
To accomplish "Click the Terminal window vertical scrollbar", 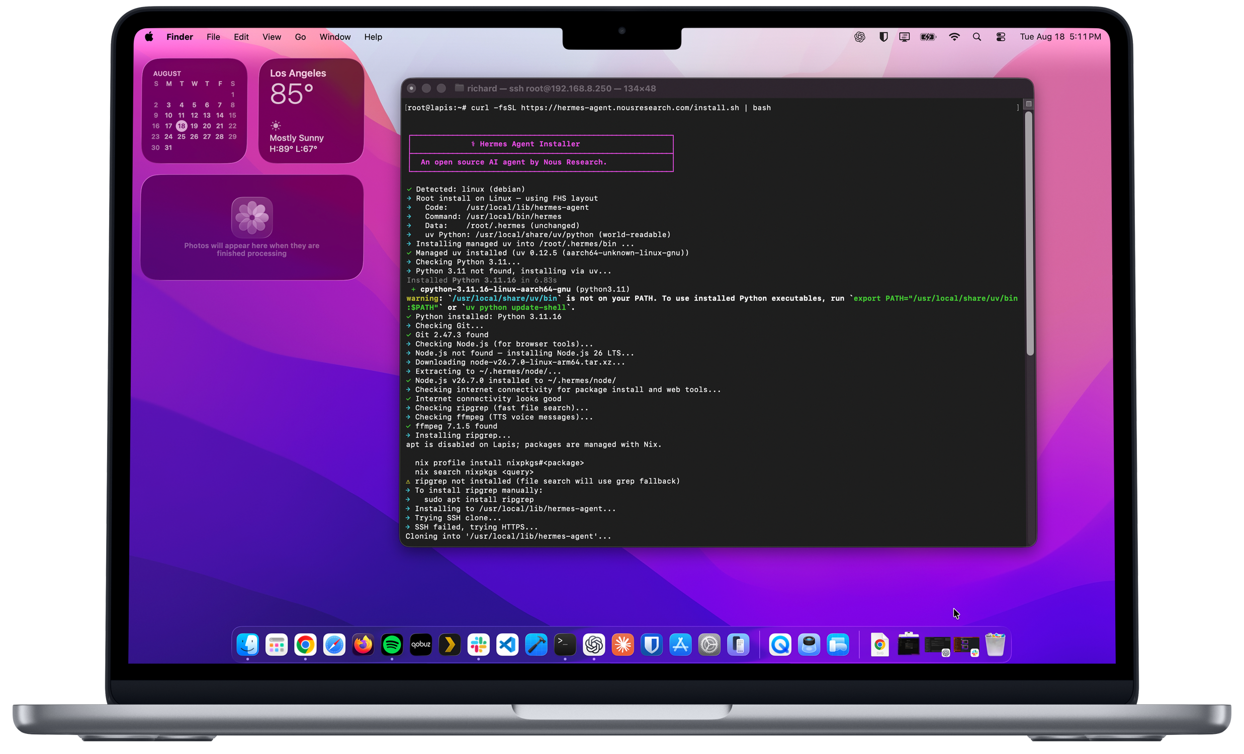I will pos(1029,233).
